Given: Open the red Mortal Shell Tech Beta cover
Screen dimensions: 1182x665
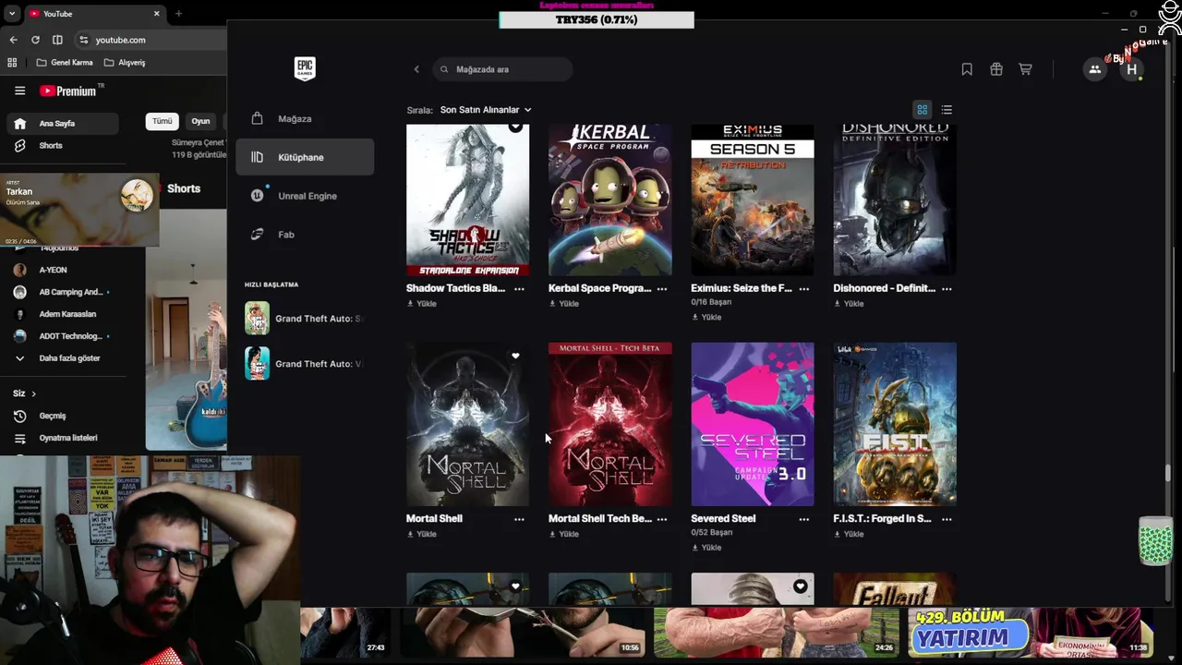Looking at the screenshot, I should tap(610, 424).
